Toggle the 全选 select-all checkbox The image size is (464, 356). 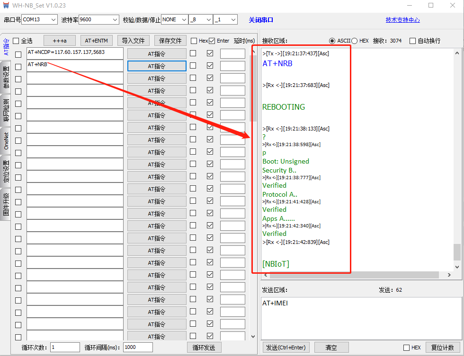(x=16, y=41)
